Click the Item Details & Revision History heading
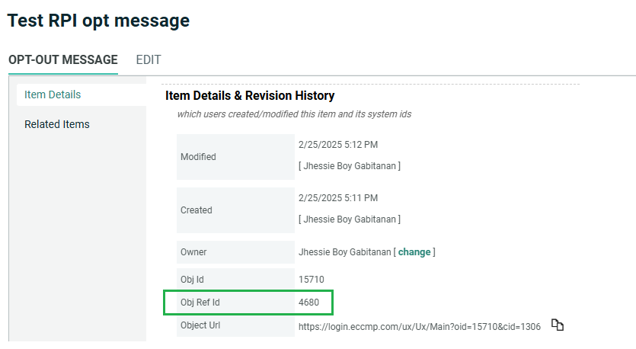 pos(250,96)
